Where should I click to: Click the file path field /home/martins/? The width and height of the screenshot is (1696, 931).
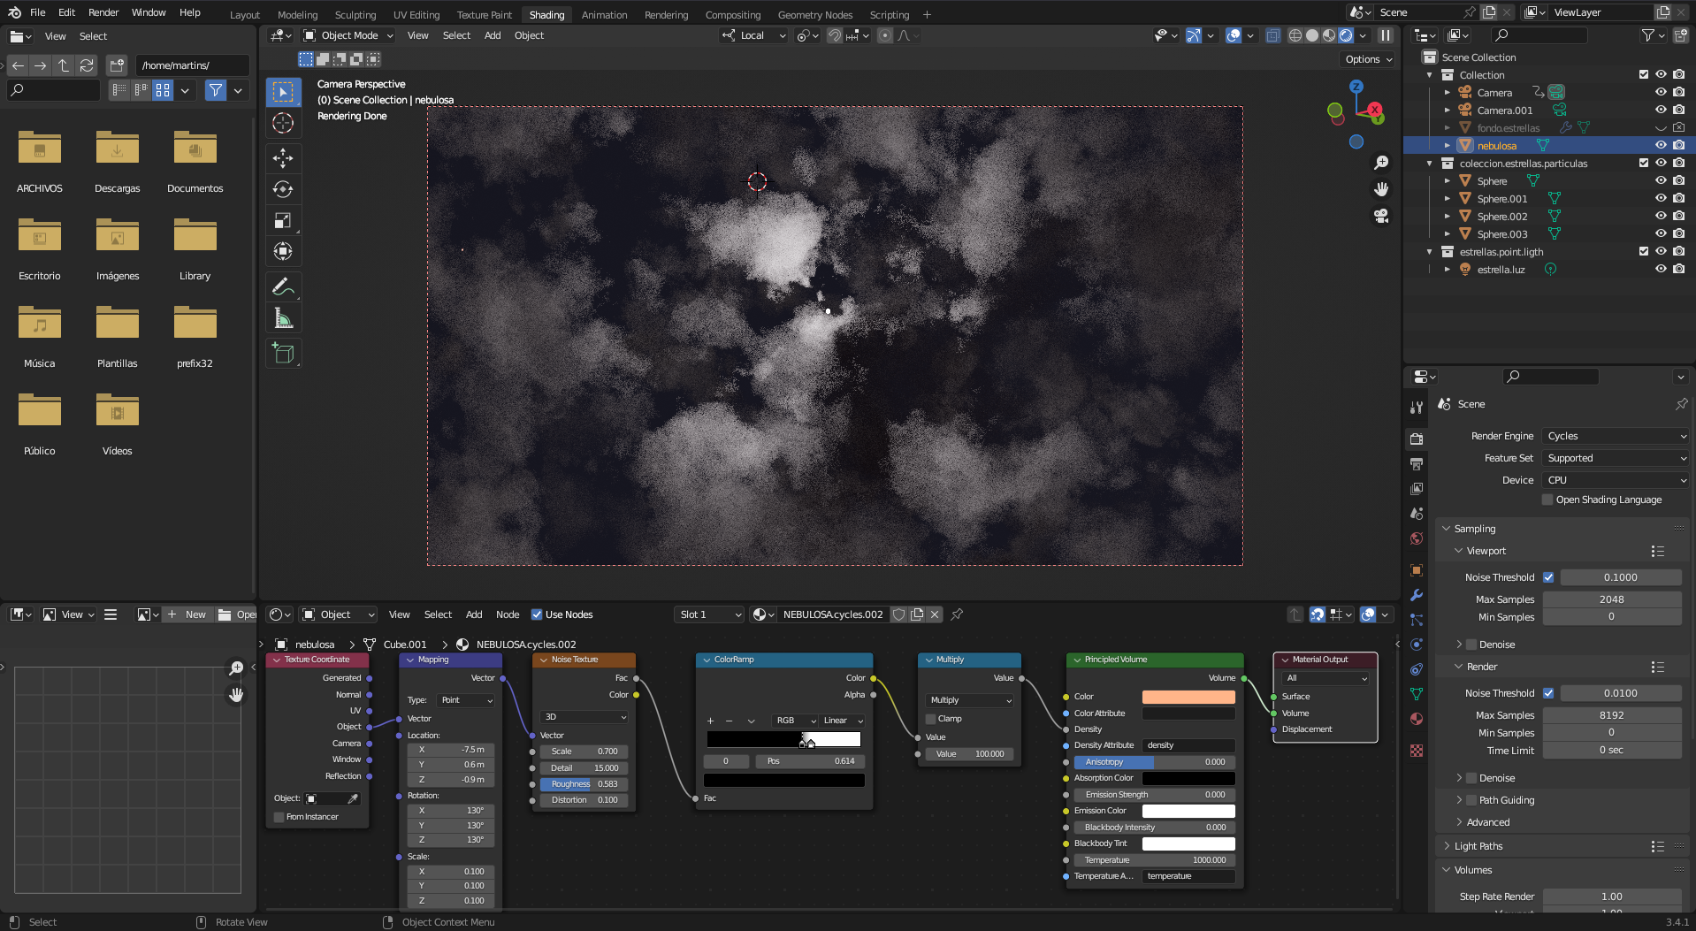click(x=192, y=65)
